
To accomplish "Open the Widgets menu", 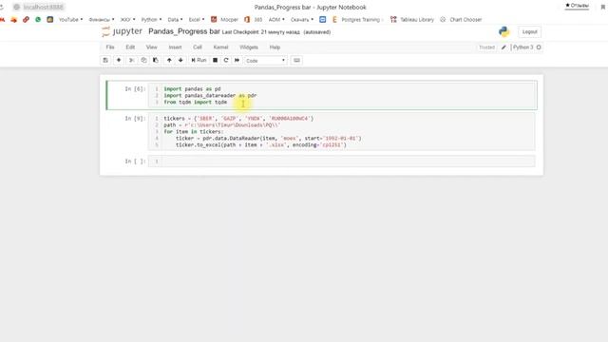I will point(249,47).
